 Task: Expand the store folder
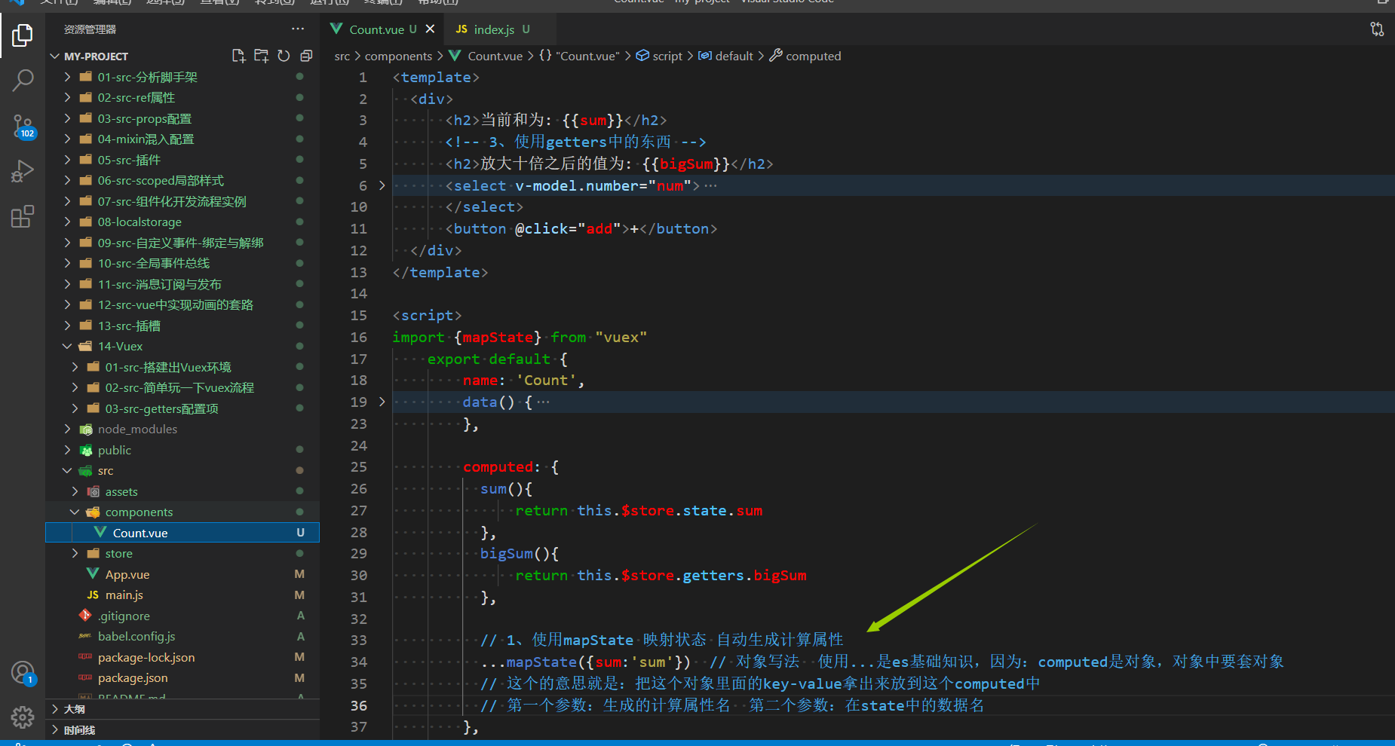[75, 554]
